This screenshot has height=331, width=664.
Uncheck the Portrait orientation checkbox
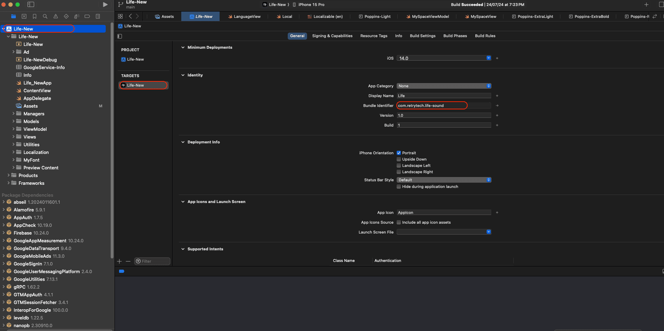[x=399, y=153]
